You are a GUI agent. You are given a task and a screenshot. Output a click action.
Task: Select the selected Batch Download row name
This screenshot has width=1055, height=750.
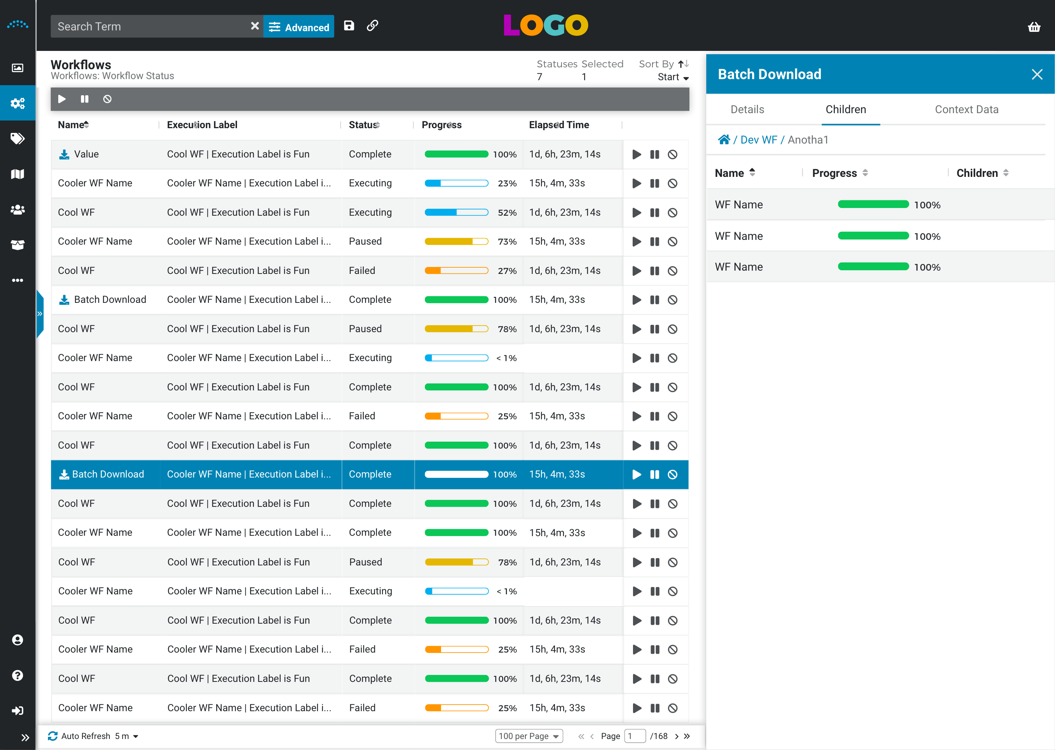click(x=108, y=474)
